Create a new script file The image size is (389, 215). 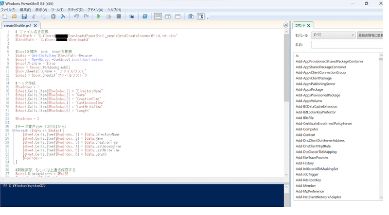point(4,17)
